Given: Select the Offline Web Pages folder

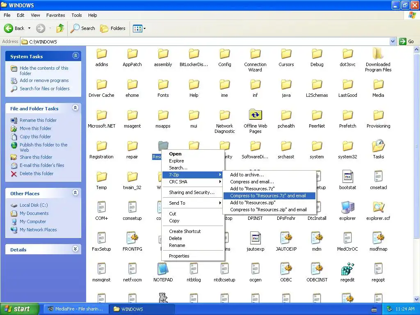Looking at the screenshot, I should pos(255,115).
